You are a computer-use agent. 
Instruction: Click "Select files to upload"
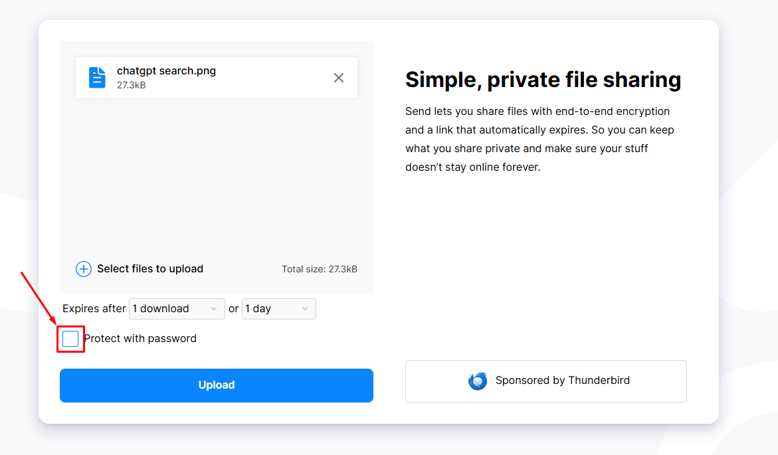click(150, 268)
